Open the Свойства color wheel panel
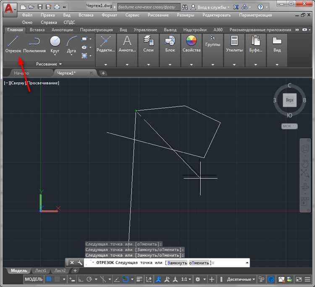Viewport: 315px width, 287px height. tap(192, 44)
